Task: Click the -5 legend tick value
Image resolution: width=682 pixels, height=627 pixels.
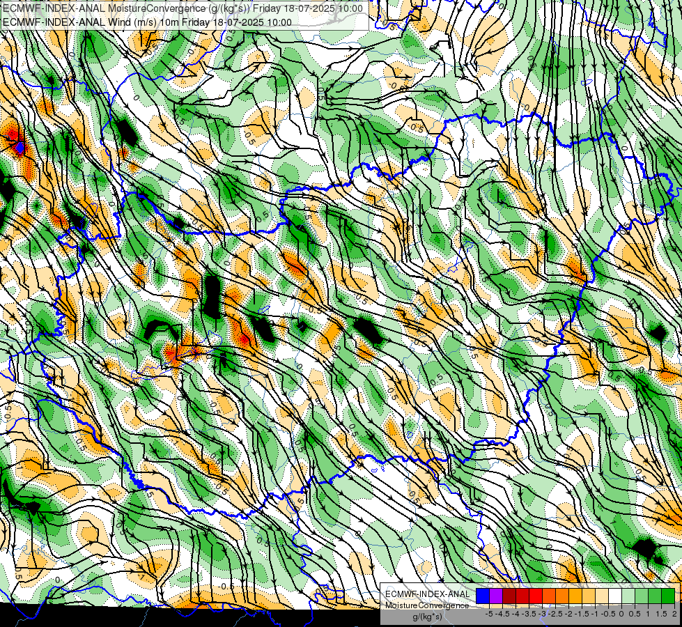Action: [489, 614]
